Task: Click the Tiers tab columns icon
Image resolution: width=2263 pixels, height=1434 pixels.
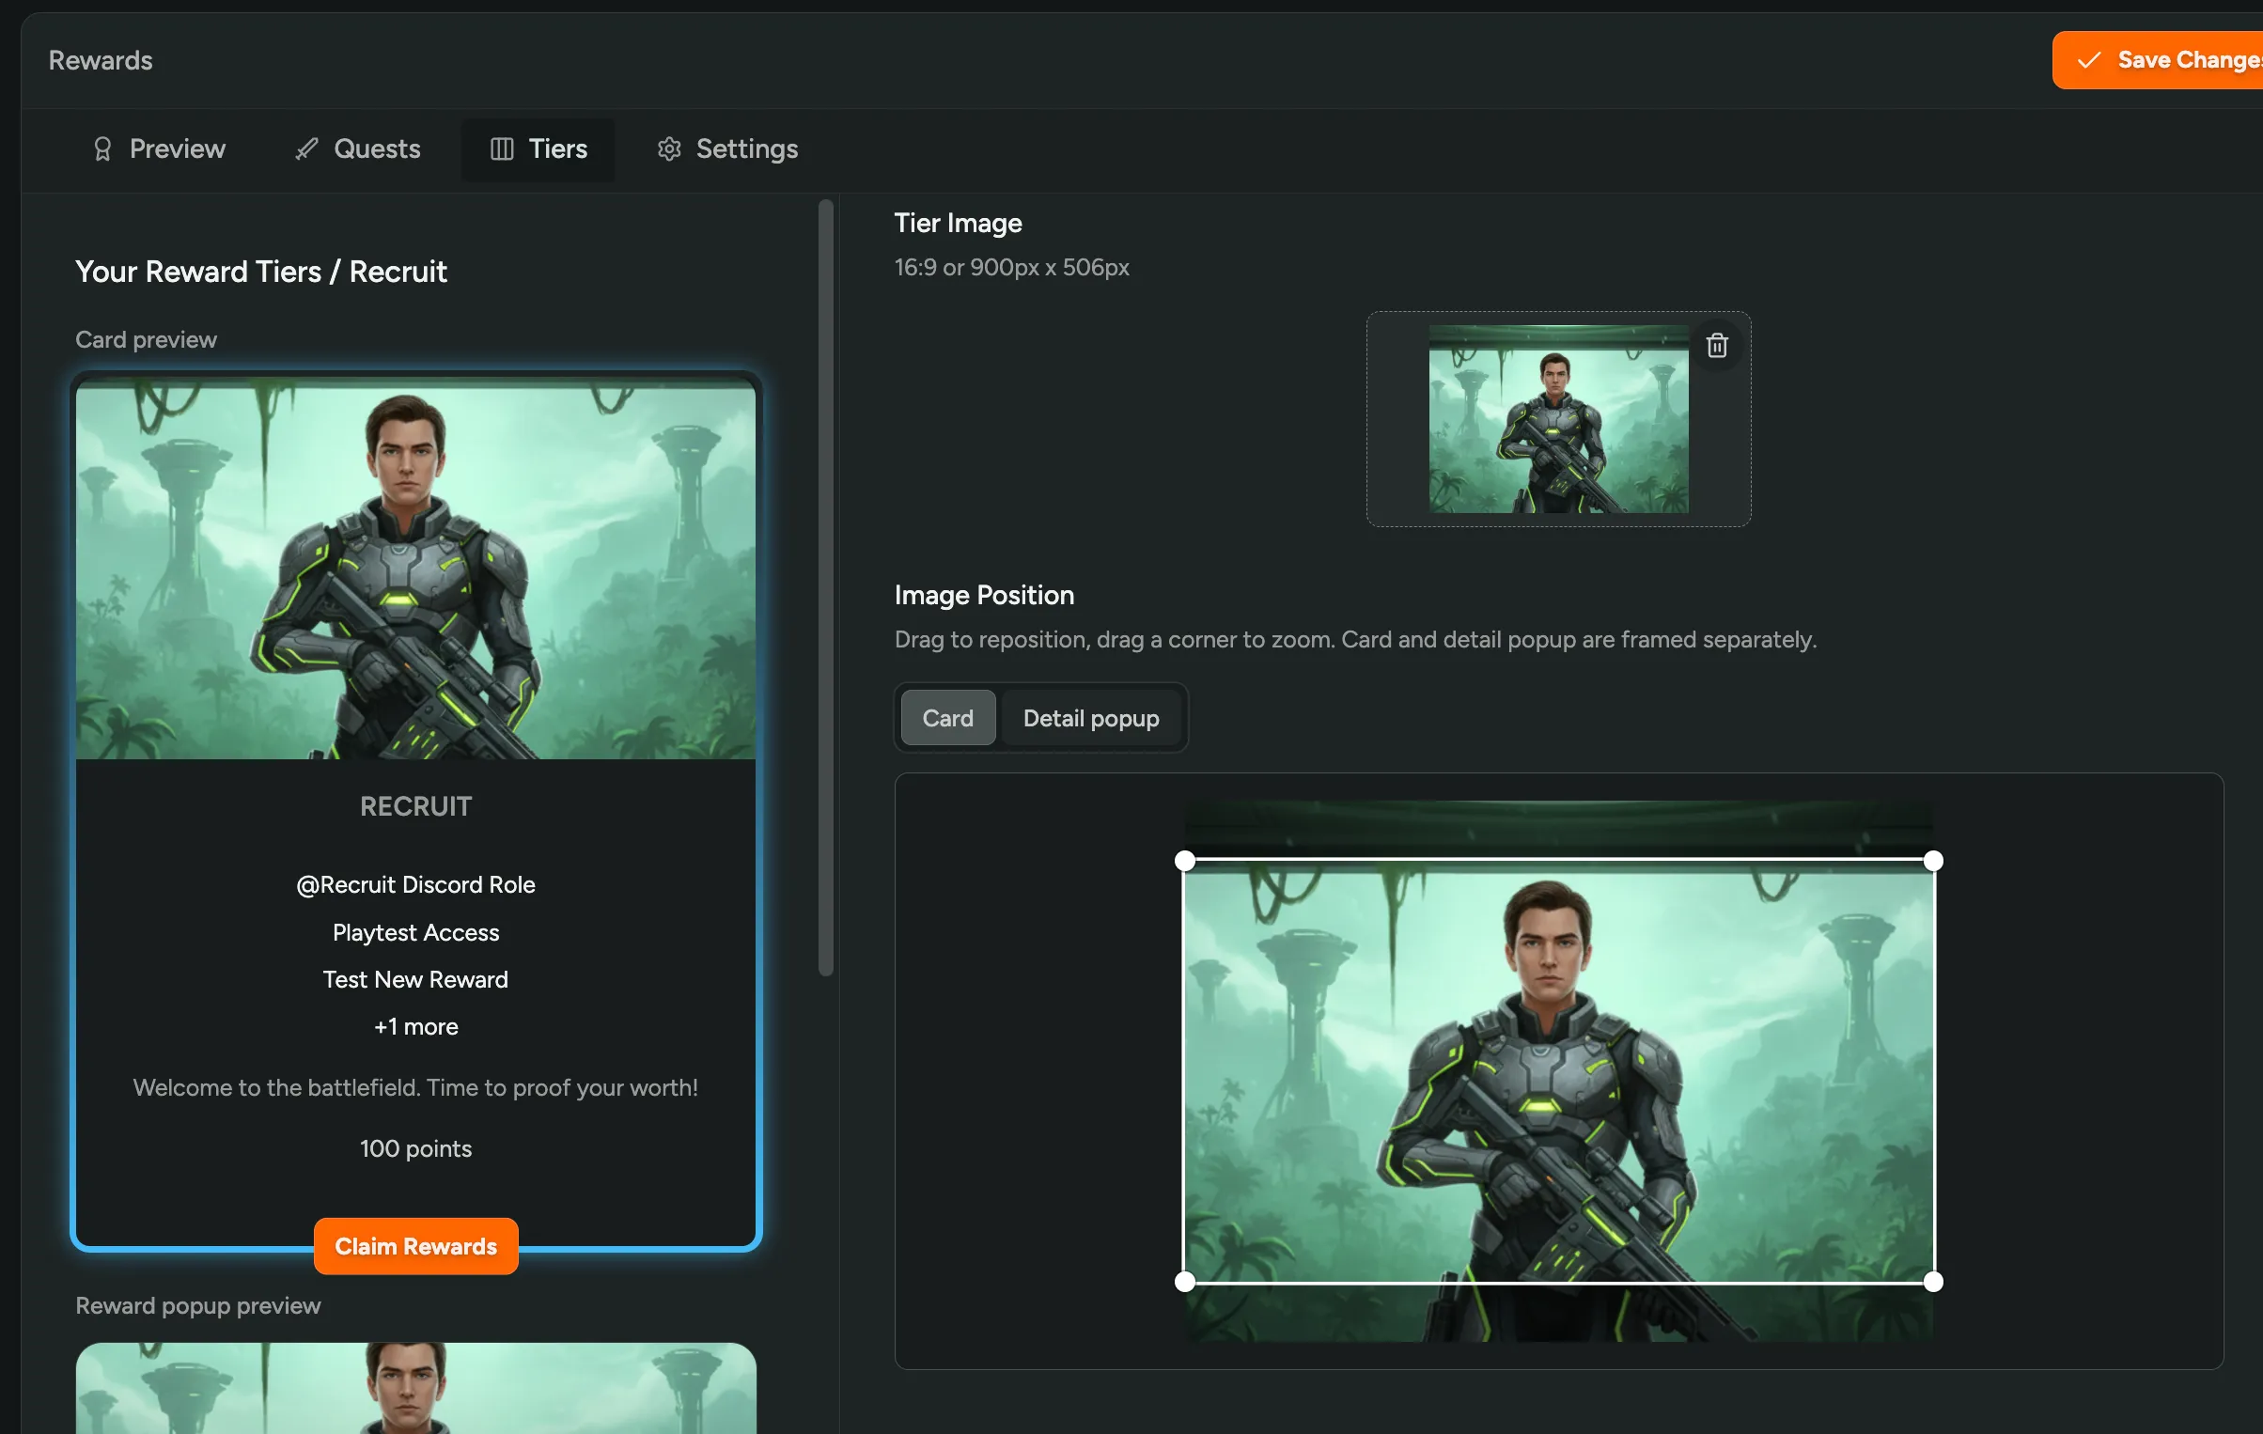Action: pyautogui.click(x=502, y=148)
